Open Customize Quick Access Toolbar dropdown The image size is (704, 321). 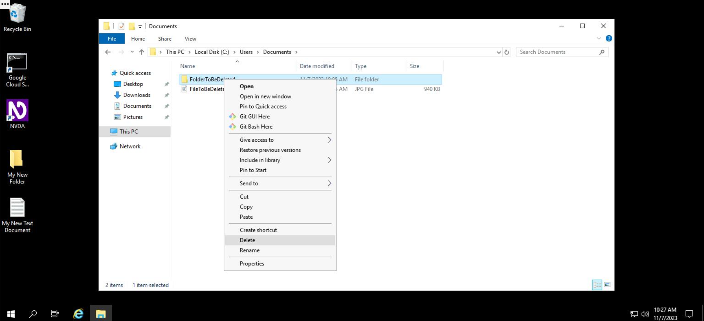[140, 26]
